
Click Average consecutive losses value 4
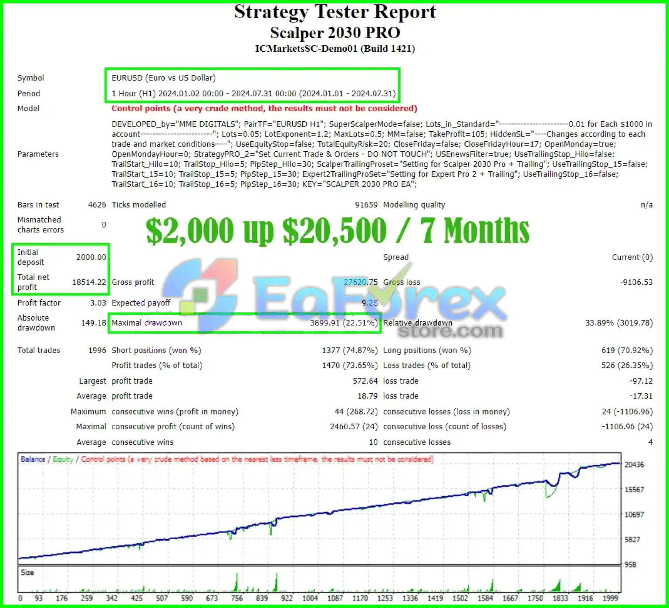(x=650, y=442)
